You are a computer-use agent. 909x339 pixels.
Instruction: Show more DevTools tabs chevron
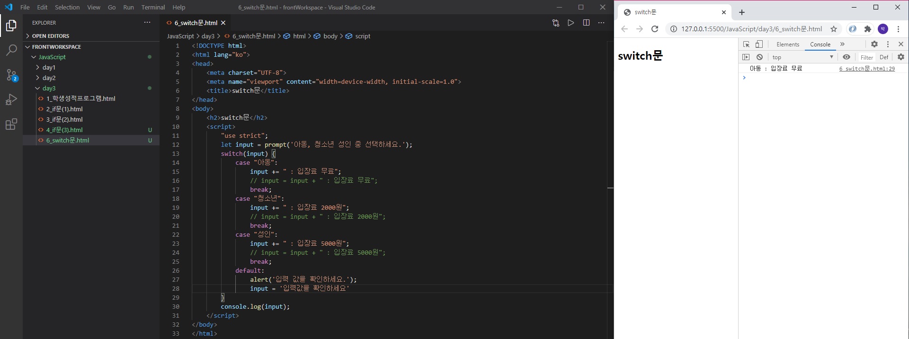[x=842, y=44]
